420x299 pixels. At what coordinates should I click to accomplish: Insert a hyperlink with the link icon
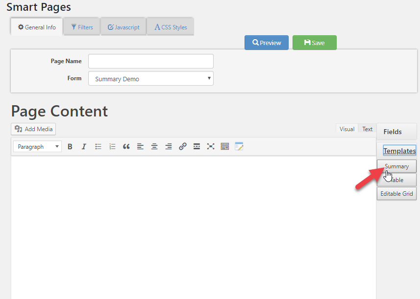point(183,146)
